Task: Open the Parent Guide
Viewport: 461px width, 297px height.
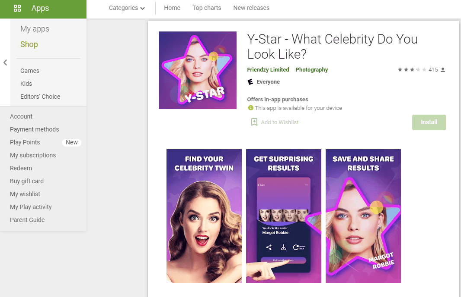Action: (27, 219)
